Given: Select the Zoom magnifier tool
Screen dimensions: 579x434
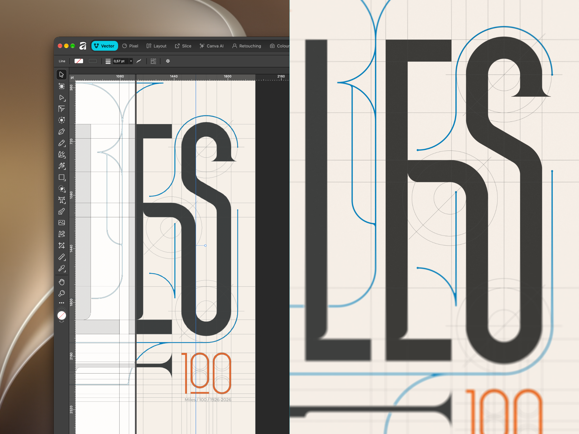Looking at the screenshot, I should (61, 293).
